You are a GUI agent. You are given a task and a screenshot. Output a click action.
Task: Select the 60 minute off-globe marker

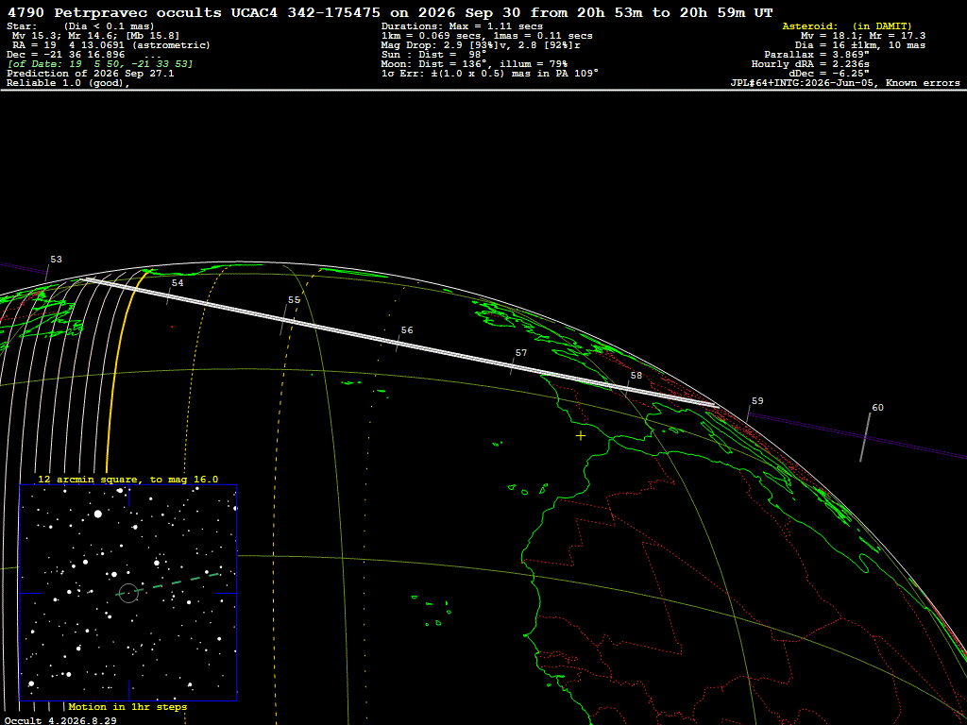click(x=877, y=408)
